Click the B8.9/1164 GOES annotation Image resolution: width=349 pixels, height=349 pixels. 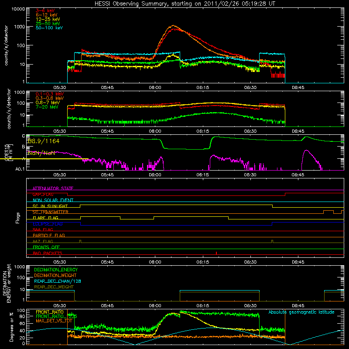[44, 141]
